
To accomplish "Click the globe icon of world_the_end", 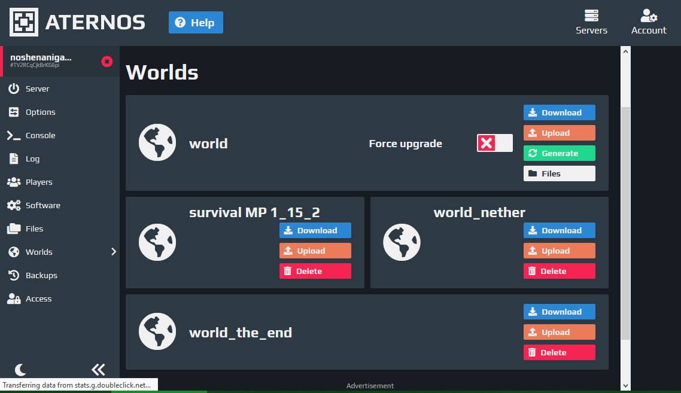I will pyautogui.click(x=157, y=331).
